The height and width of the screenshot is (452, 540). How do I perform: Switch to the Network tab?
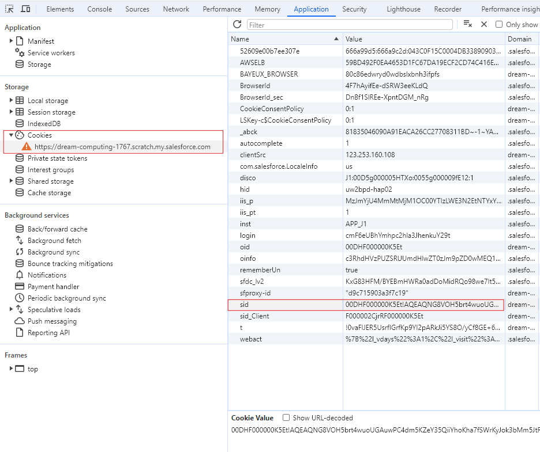click(x=175, y=9)
